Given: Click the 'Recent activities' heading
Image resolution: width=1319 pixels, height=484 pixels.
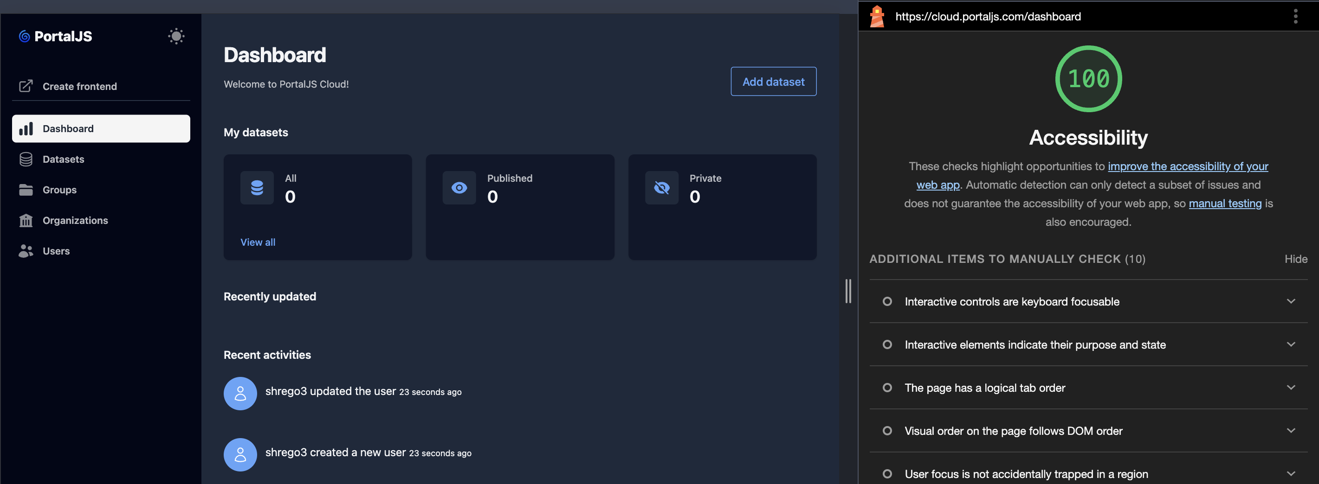Looking at the screenshot, I should pyautogui.click(x=267, y=355).
